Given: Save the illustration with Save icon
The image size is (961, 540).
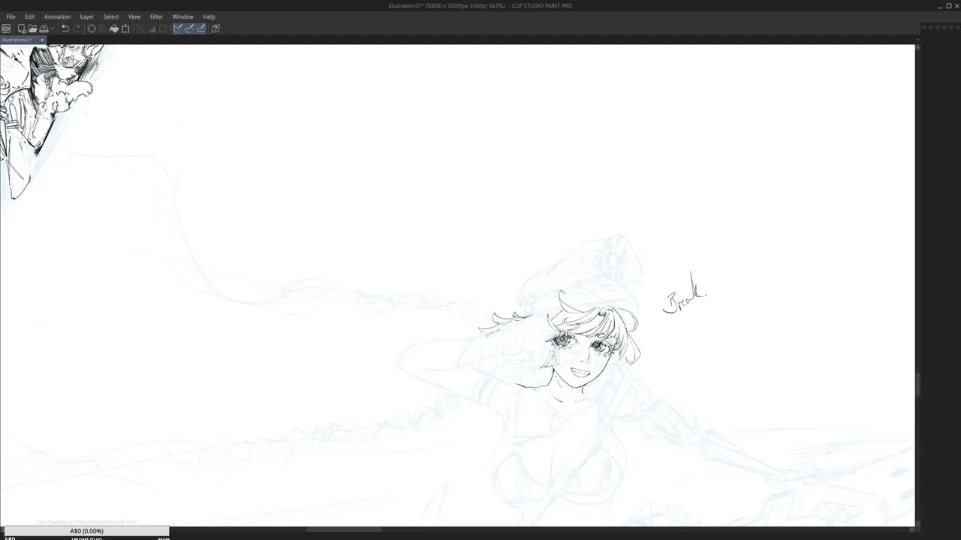Looking at the screenshot, I should click(x=44, y=28).
